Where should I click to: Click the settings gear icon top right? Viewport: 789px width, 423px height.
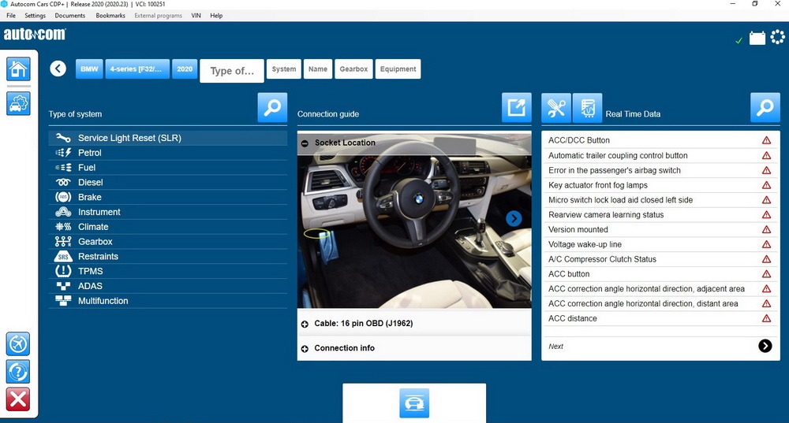tap(777, 37)
